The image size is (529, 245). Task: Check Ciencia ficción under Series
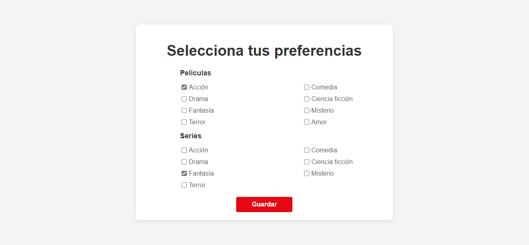coord(306,162)
